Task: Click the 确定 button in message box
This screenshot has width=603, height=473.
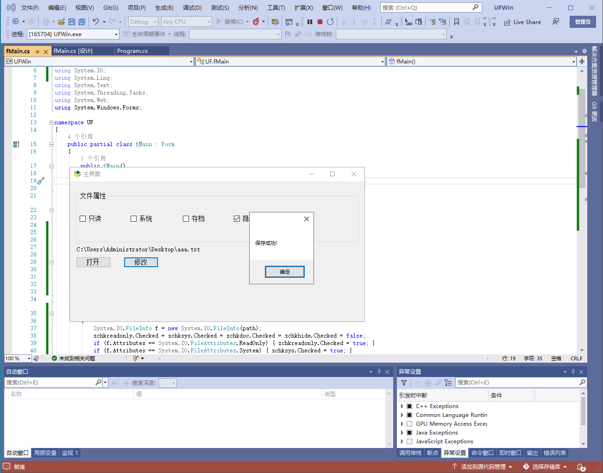Action: pos(285,272)
